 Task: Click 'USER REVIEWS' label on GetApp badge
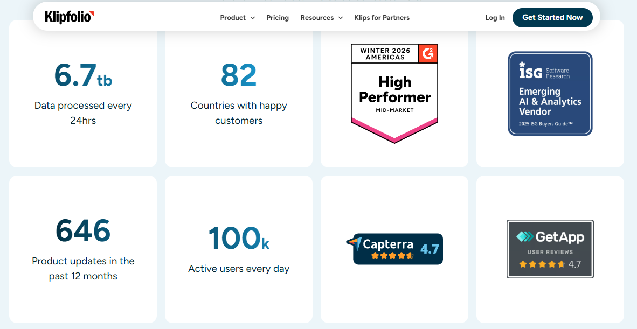(x=550, y=252)
